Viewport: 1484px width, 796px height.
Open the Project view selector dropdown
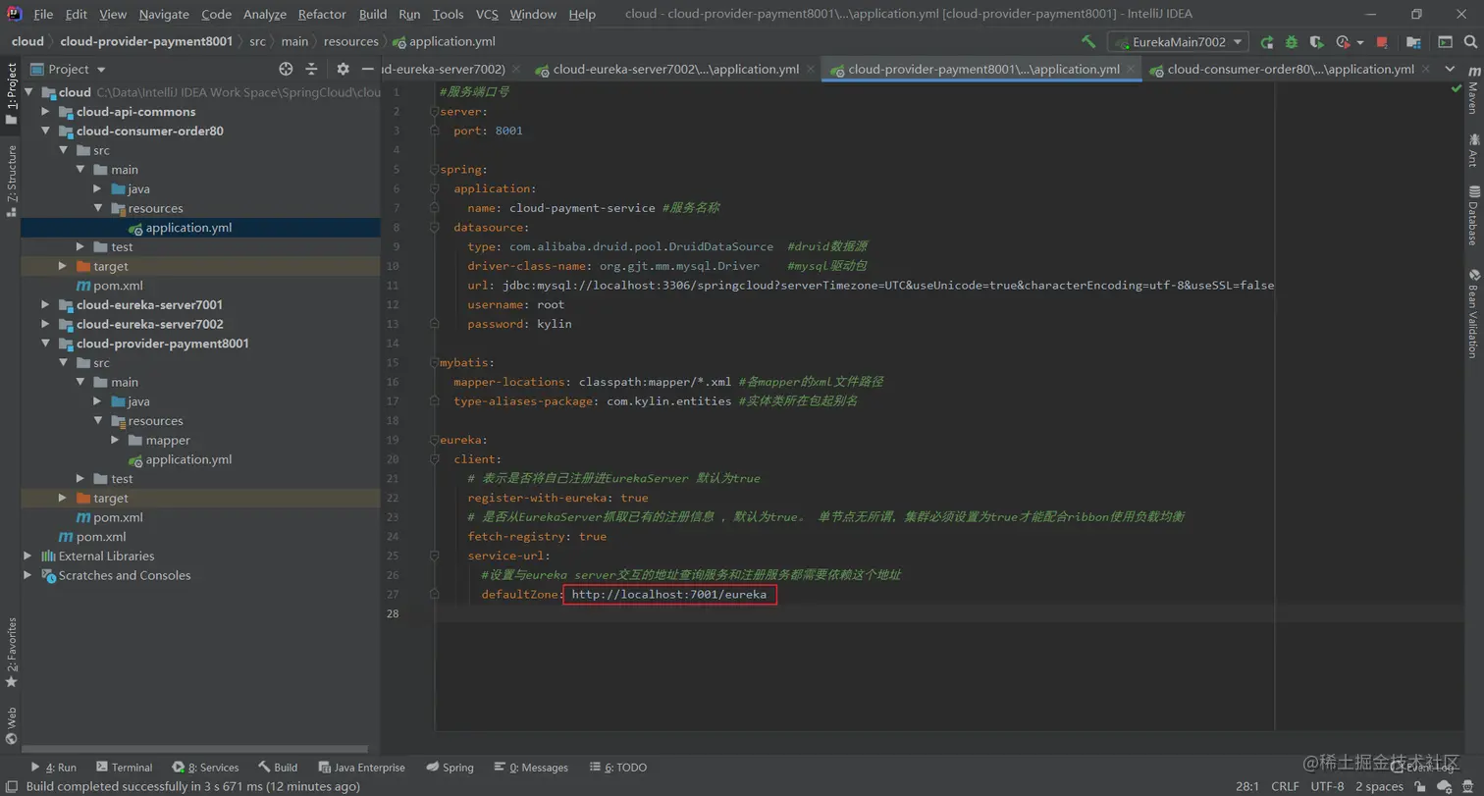[x=69, y=69]
